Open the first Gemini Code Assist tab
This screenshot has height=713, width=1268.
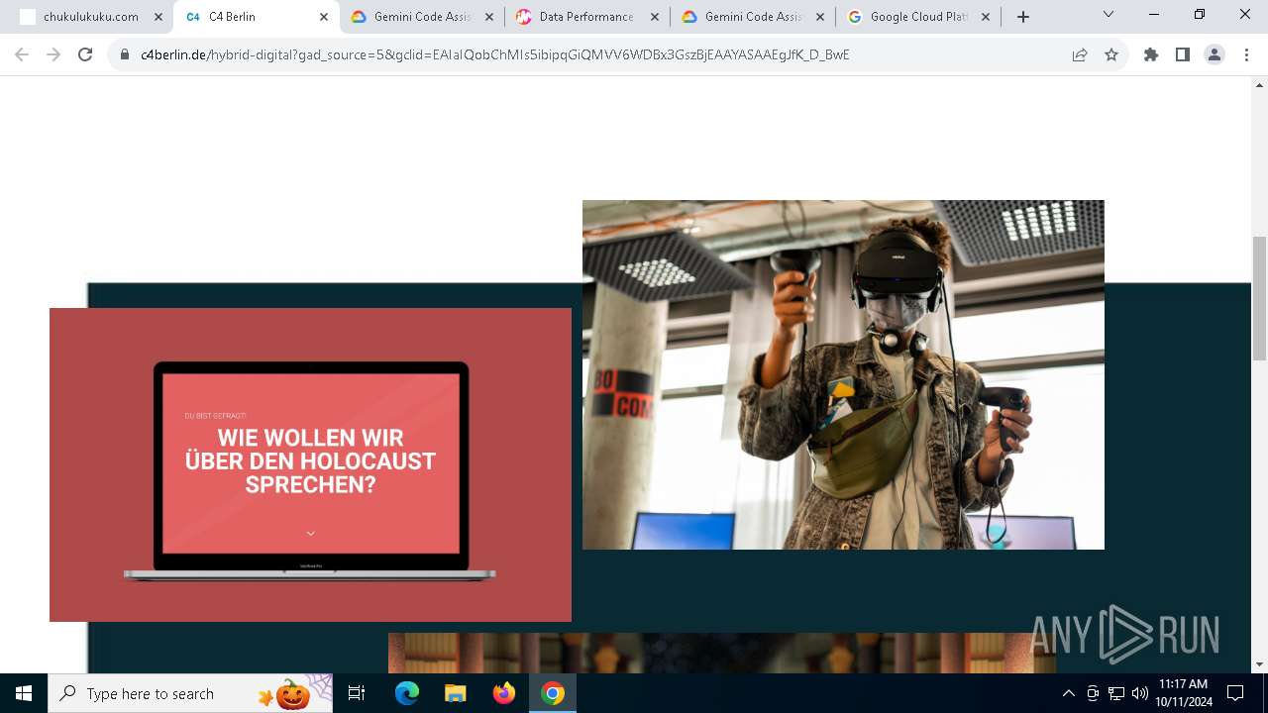[422, 17]
